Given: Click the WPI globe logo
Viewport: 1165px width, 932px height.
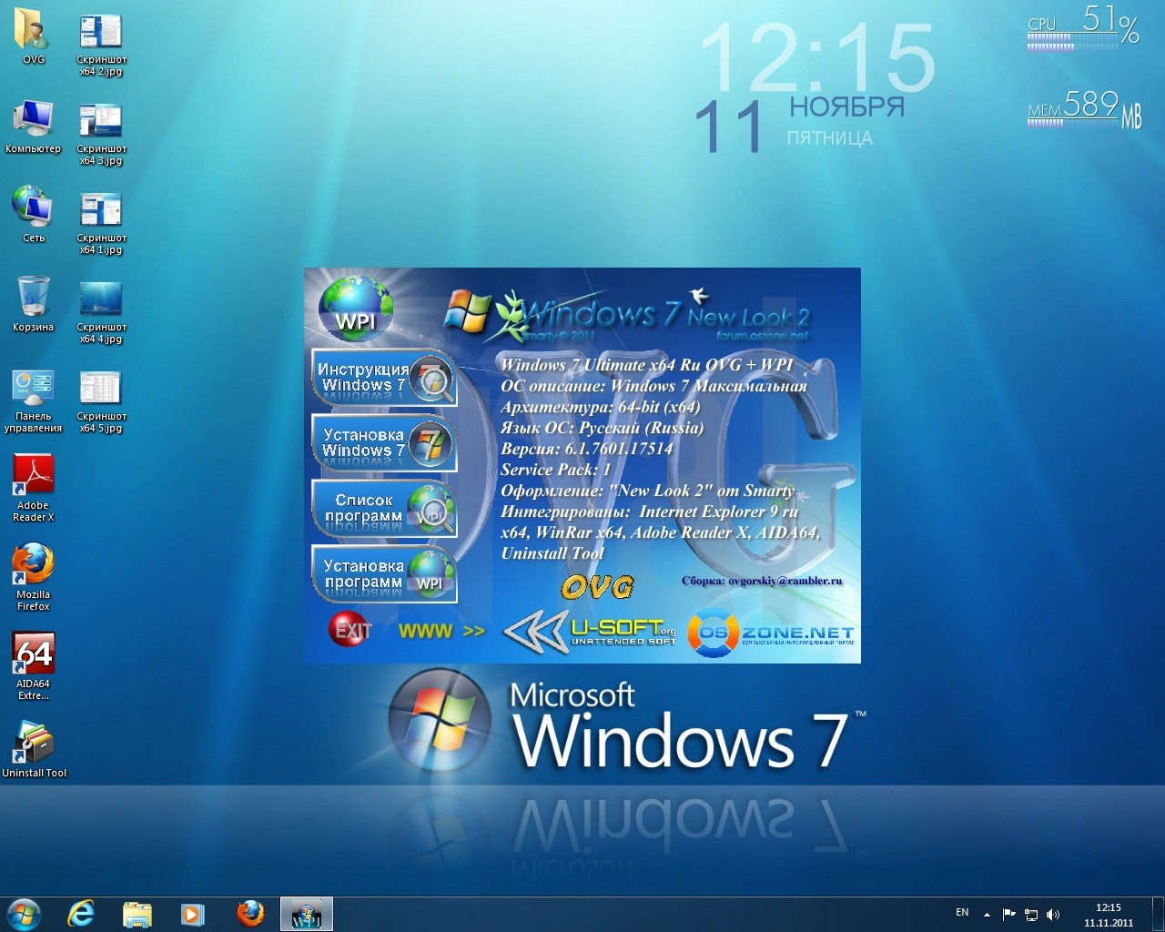Looking at the screenshot, I should pyautogui.click(x=356, y=309).
